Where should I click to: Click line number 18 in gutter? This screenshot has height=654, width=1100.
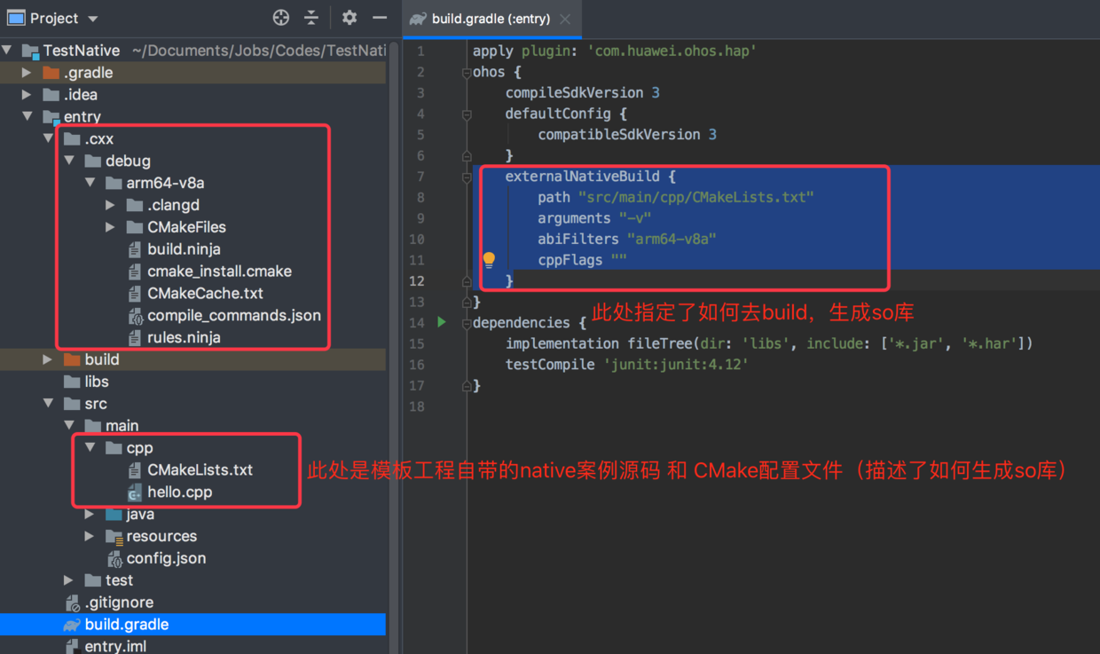(x=417, y=406)
